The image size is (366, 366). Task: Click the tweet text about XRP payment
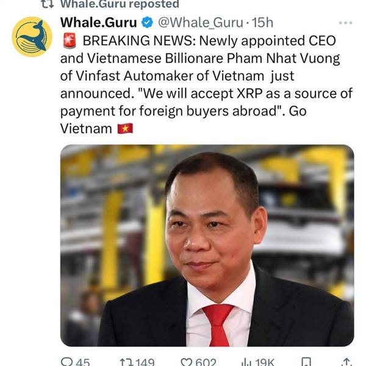(206, 85)
